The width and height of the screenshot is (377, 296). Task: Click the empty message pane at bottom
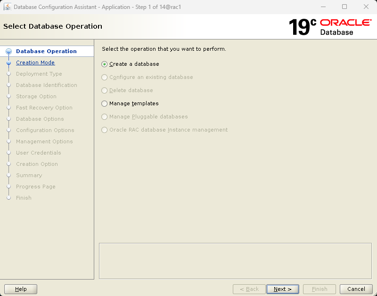[x=236, y=261]
